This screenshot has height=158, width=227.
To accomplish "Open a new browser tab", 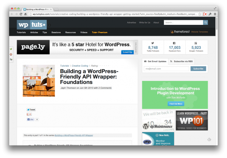I will tap(56, 9).
